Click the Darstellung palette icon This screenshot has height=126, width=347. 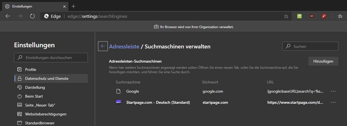[x=20, y=87]
